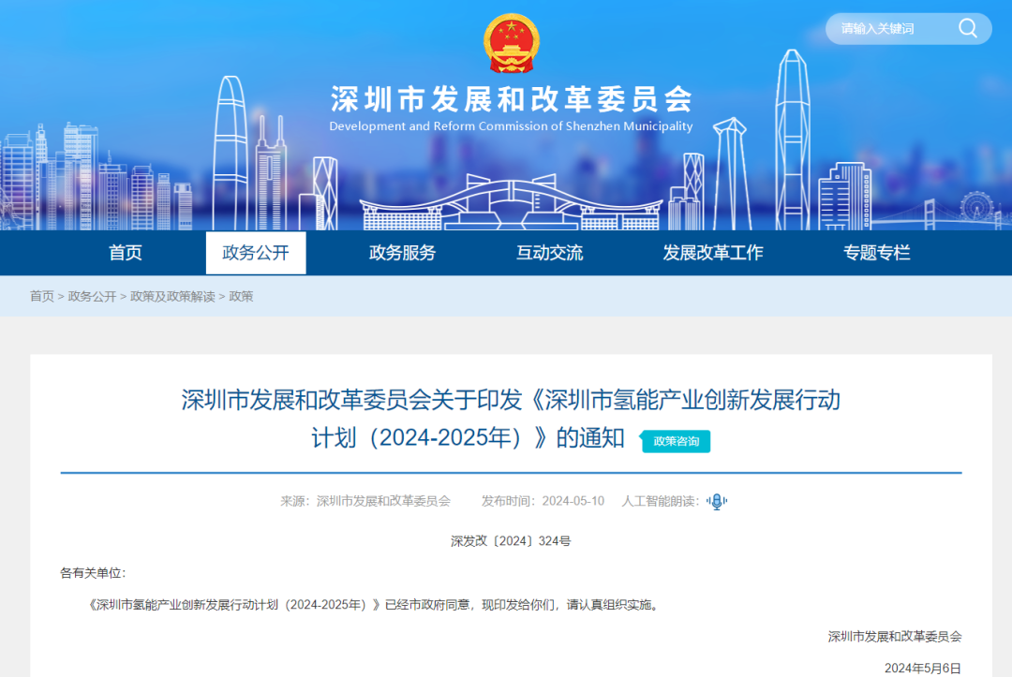Open the 互动交流 navigation tab
Screen dimensions: 1012x677
pos(549,253)
